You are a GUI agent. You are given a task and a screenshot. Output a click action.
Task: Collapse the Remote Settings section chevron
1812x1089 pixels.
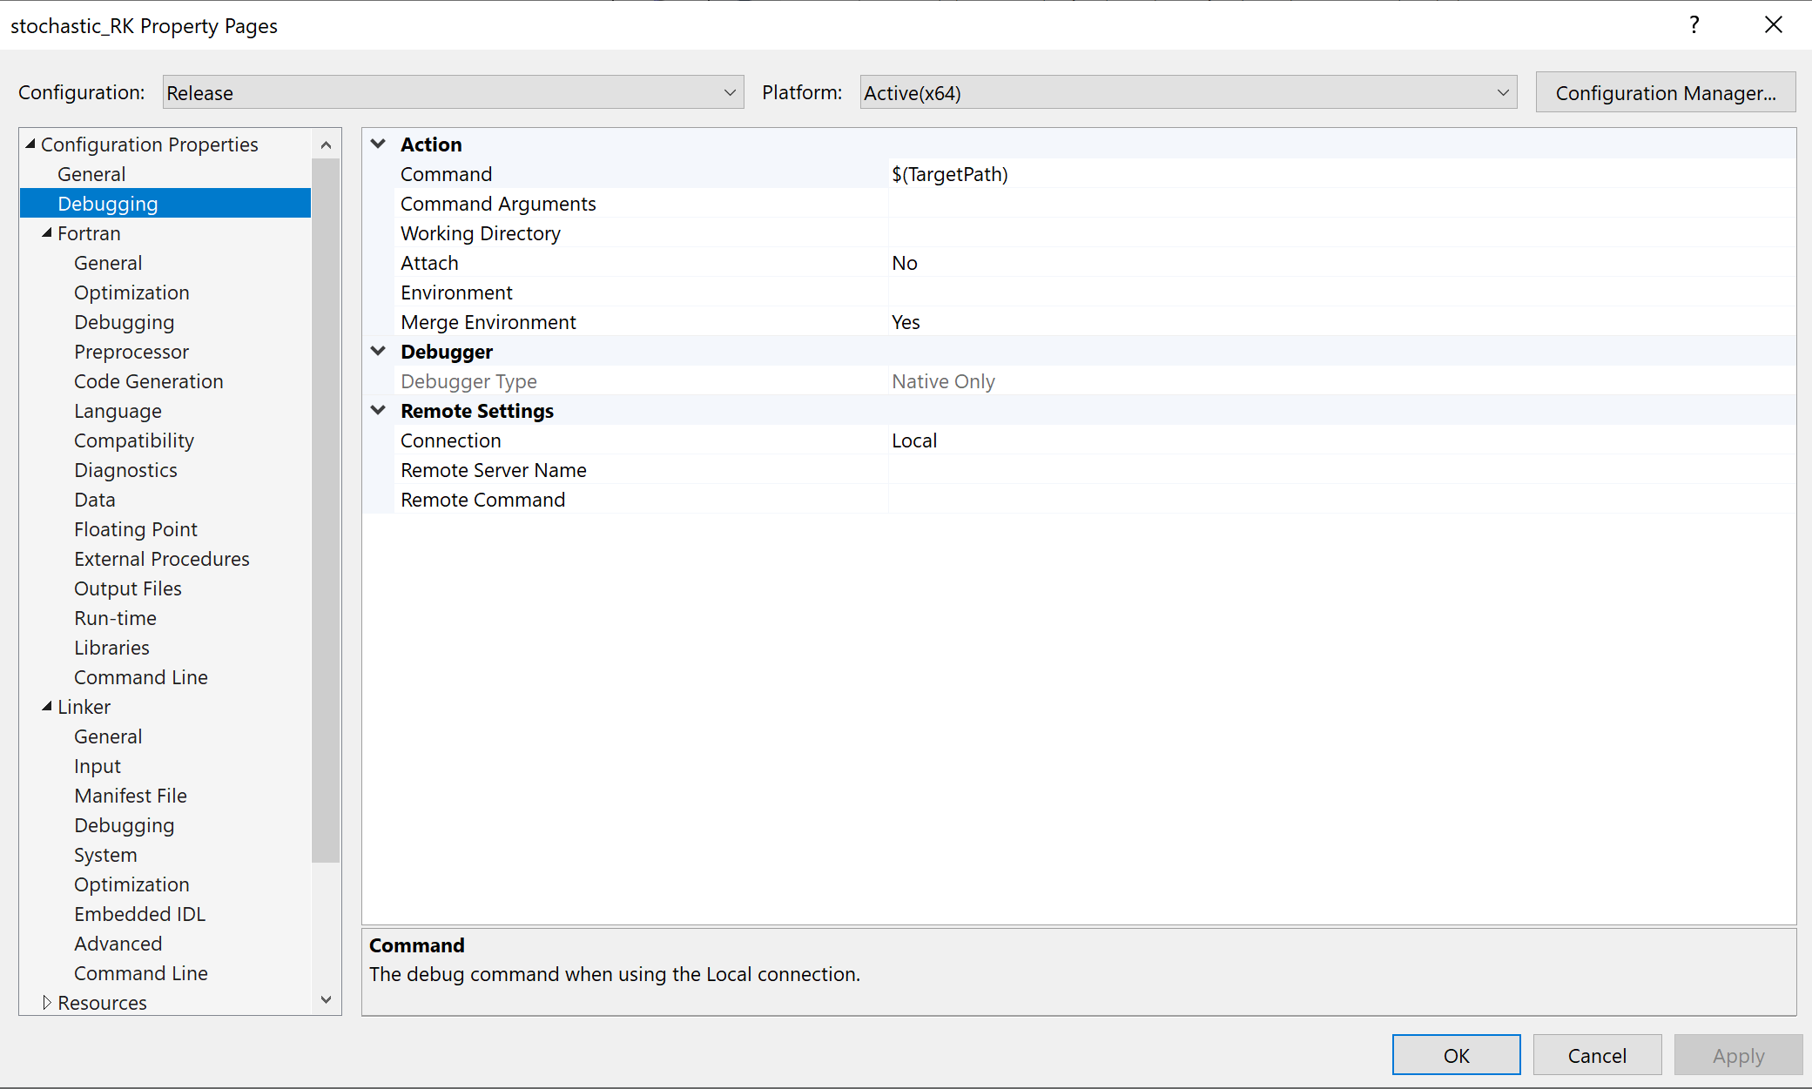378,409
